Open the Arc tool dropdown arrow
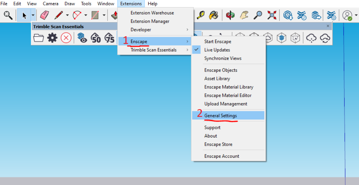This screenshot has width=359, height=185. (x=86, y=15)
